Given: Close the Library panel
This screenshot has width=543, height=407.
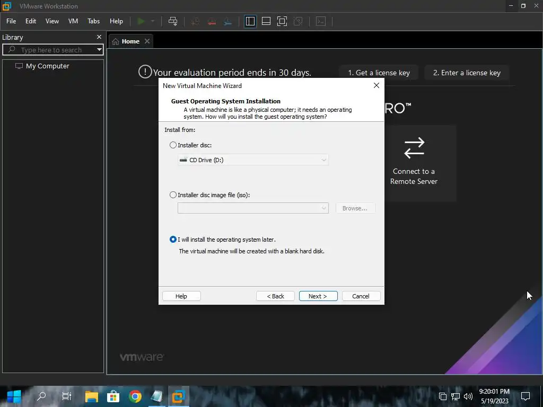Looking at the screenshot, I should click(x=99, y=37).
